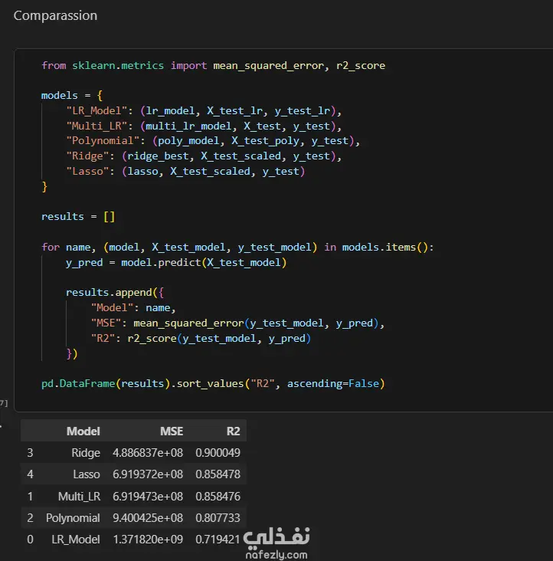Click the "Polynomial" dictionary entry line
Screen dimensions: 553x561
[x=213, y=141]
